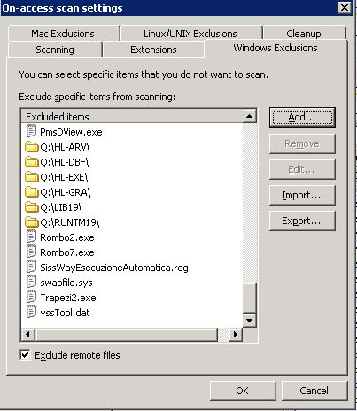Screen dimensions: 357x411
Task: Click the list's scroll up arrow
Action: tap(250, 116)
